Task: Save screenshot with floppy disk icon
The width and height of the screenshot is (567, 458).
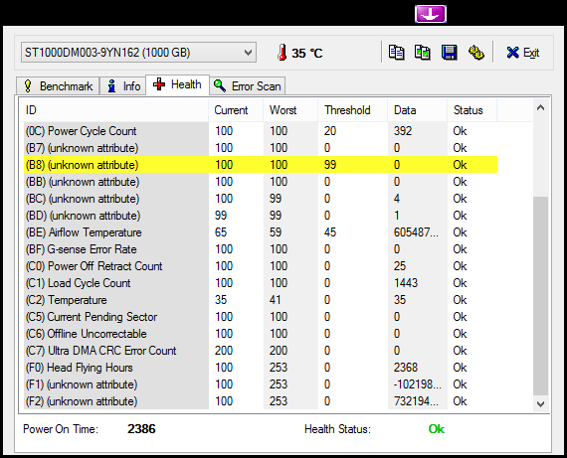Action: pyautogui.click(x=449, y=53)
